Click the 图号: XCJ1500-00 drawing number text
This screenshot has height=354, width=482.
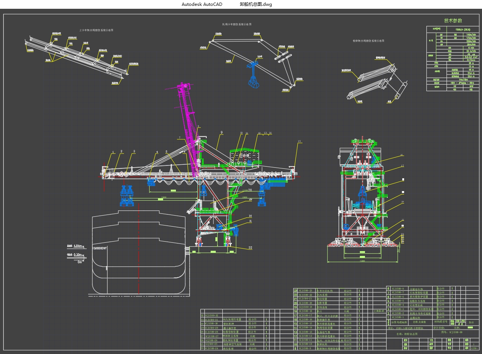pyautogui.click(x=452, y=332)
